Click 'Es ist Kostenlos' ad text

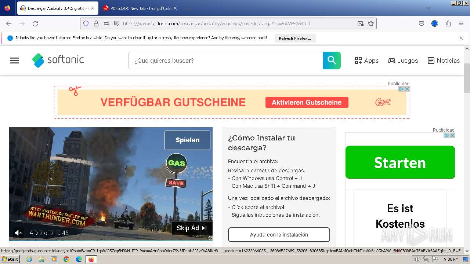click(x=400, y=216)
